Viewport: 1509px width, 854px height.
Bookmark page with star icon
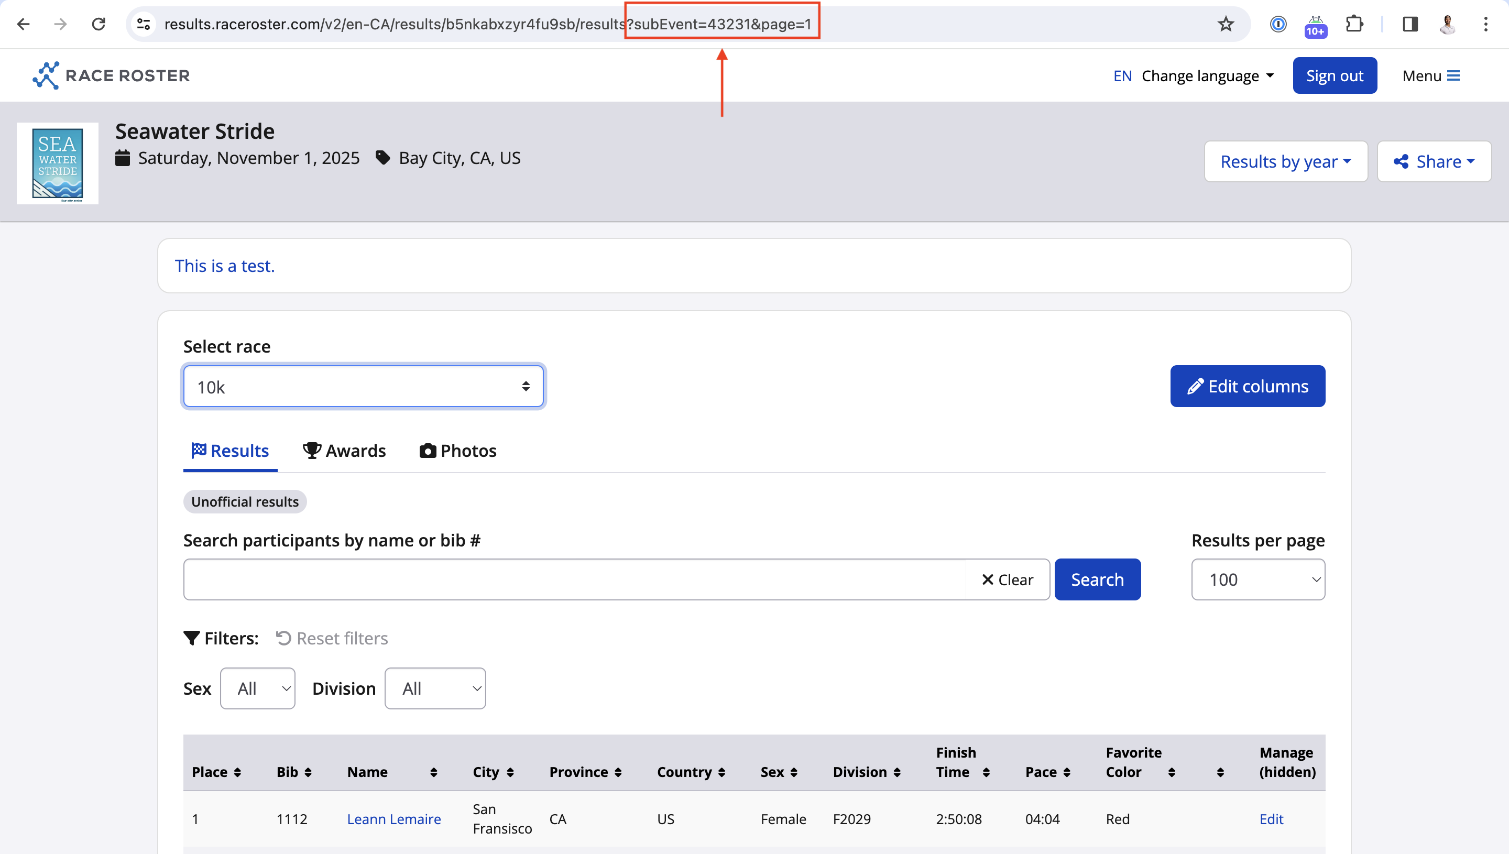point(1226,24)
